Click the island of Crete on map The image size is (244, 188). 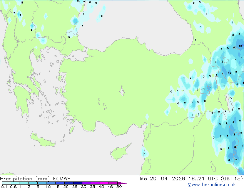point(42,140)
